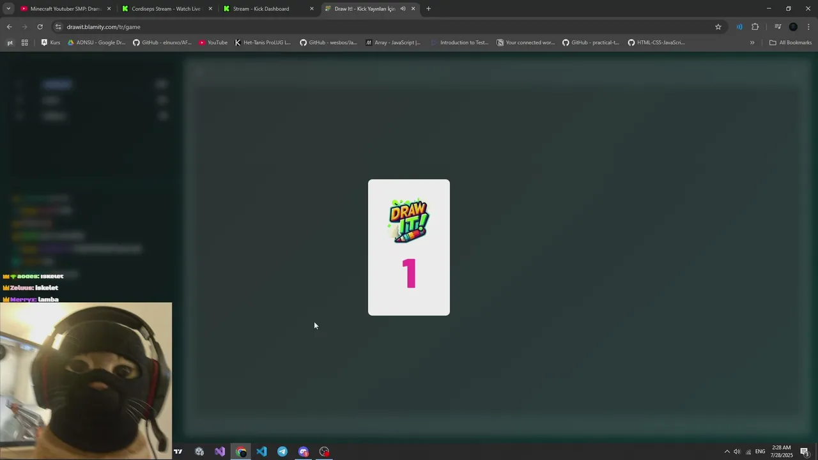Click chat message 'Merryx: lamba'
The image size is (818, 460).
[x=31, y=300]
